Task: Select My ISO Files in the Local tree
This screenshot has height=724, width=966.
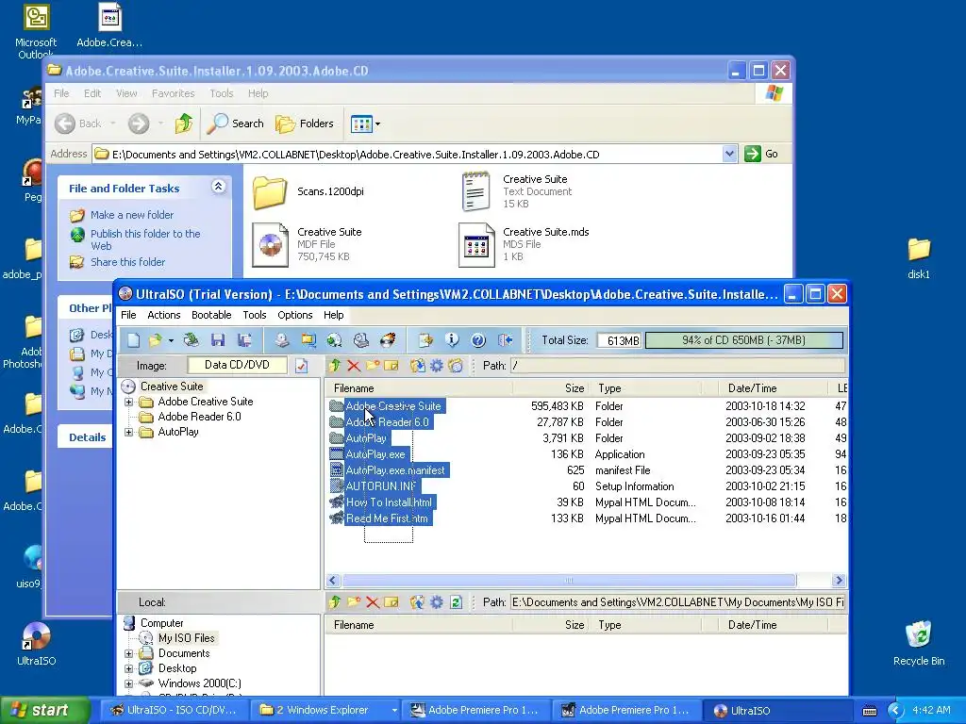Action: pos(186,638)
